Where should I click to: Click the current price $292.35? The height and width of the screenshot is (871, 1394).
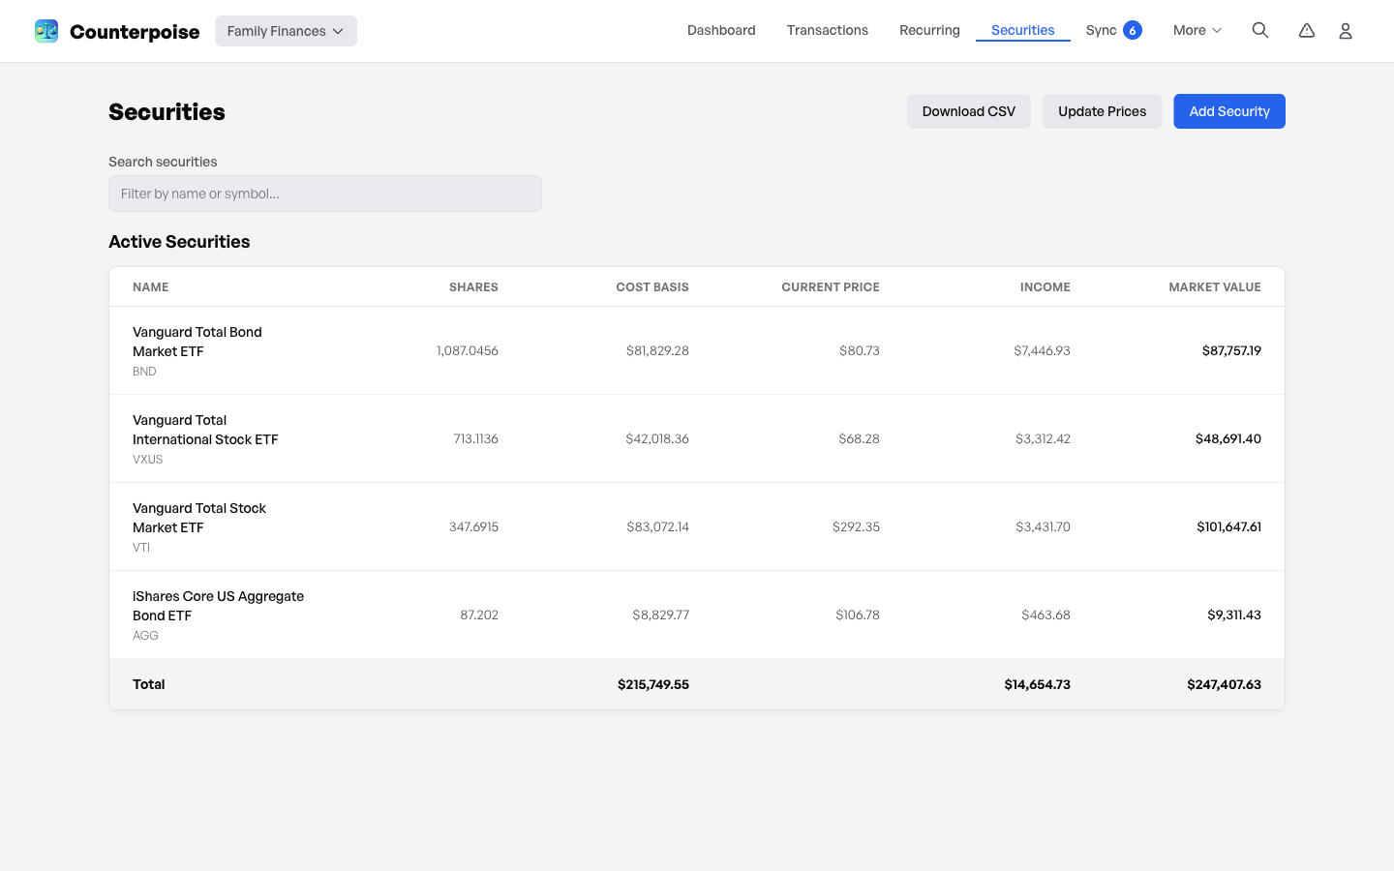856,526
